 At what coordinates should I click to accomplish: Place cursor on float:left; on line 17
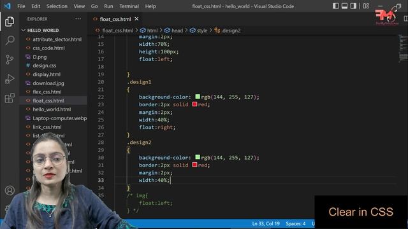coord(156,59)
